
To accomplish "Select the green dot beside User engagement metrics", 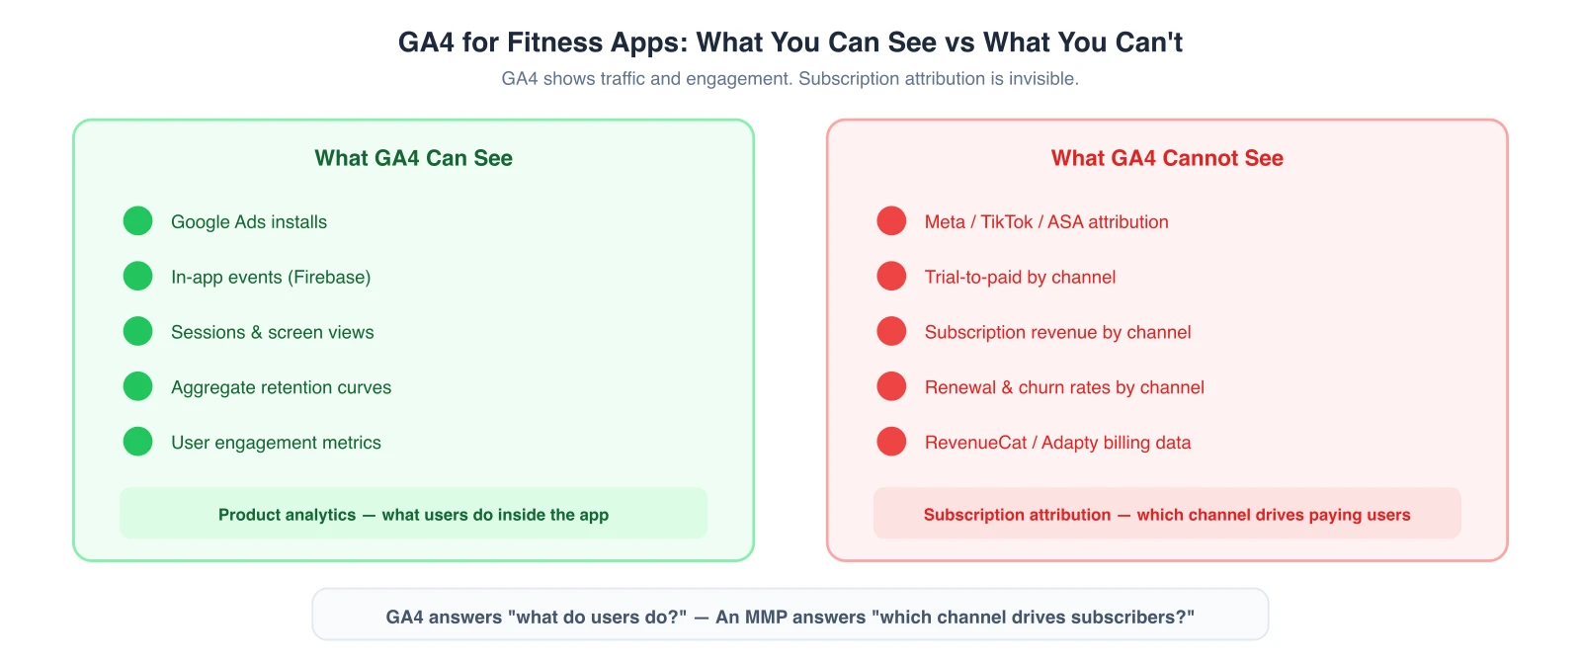I will click(x=137, y=442).
